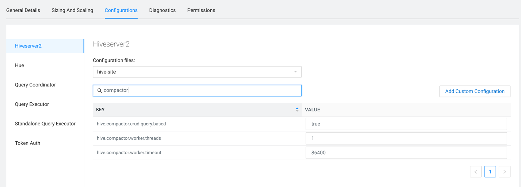Switch to the Sizing And Scaling tab
Viewport: 521px width, 187px height.
[72, 10]
